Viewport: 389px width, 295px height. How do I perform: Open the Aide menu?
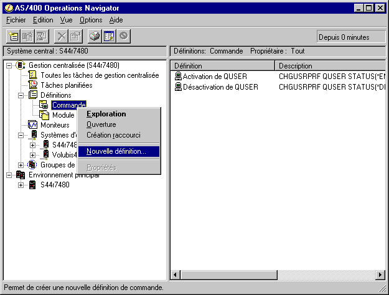point(116,20)
